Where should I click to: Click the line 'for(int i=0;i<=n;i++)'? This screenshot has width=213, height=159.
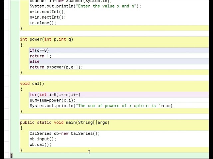pos(55,95)
